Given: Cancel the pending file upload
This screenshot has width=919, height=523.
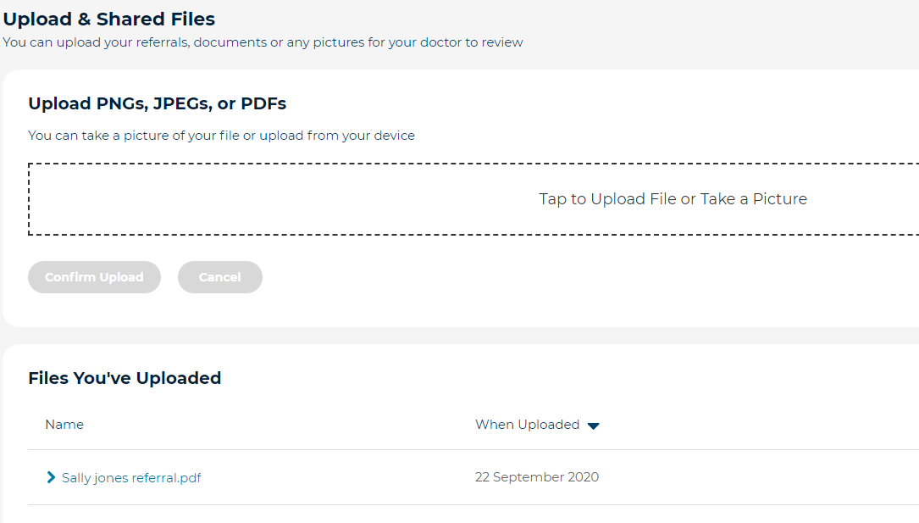Looking at the screenshot, I should [x=219, y=276].
